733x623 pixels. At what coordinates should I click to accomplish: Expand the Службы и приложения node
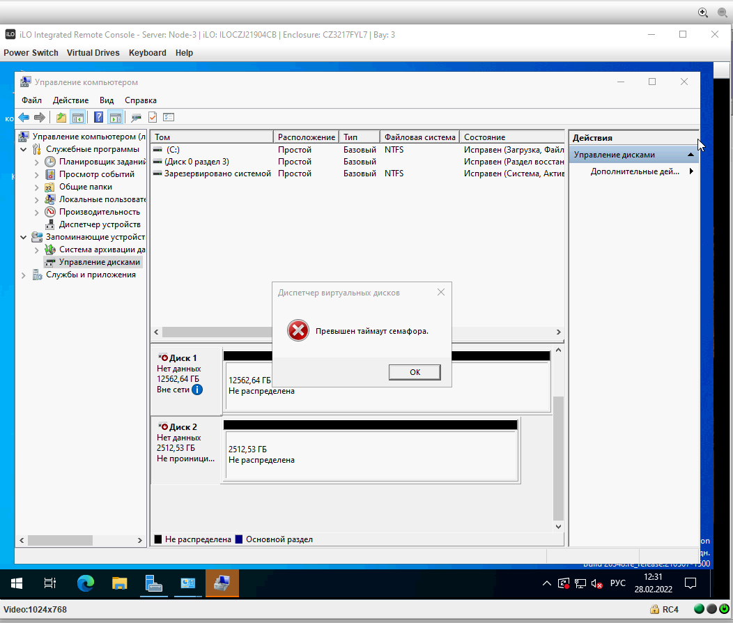(x=24, y=275)
